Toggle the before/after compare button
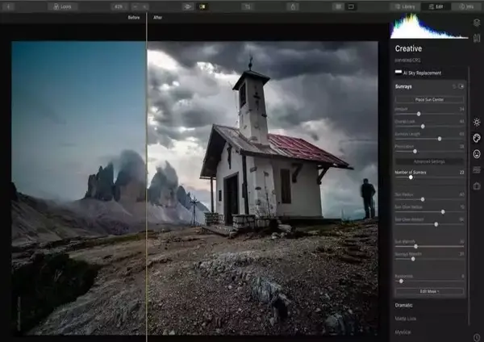Image resolution: width=484 pixels, height=342 pixels. point(202,6)
